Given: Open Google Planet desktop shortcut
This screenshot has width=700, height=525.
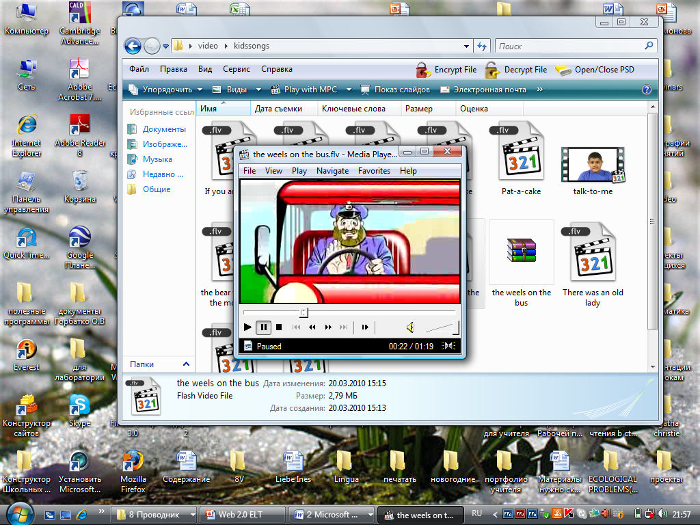Looking at the screenshot, I should point(80,247).
